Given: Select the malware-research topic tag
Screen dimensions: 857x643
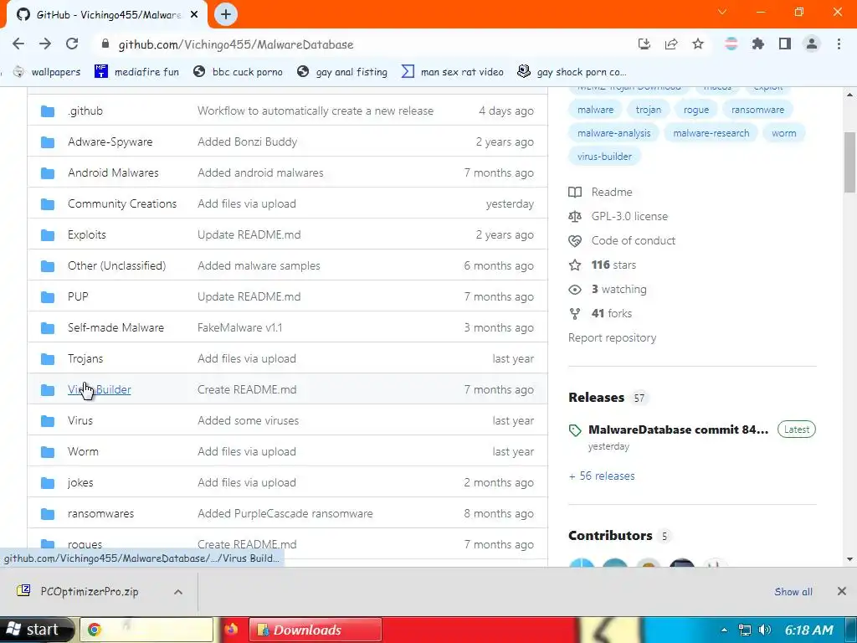Looking at the screenshot, I should (x=711, y=133).
